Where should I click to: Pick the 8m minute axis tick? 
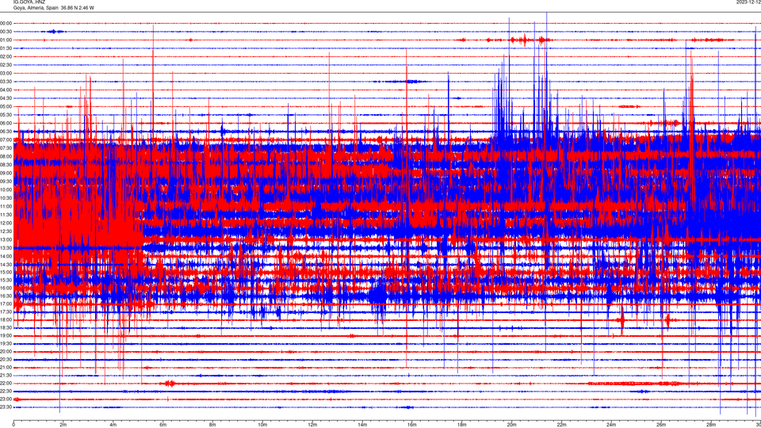212,425
